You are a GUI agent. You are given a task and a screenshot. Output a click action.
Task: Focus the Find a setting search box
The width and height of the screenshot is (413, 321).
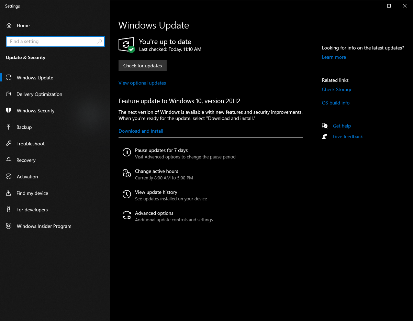(x=55, y=42)
